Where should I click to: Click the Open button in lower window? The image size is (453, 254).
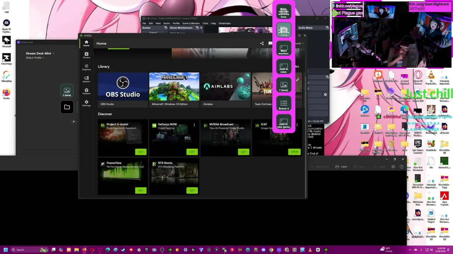click(x=342, y=167)
